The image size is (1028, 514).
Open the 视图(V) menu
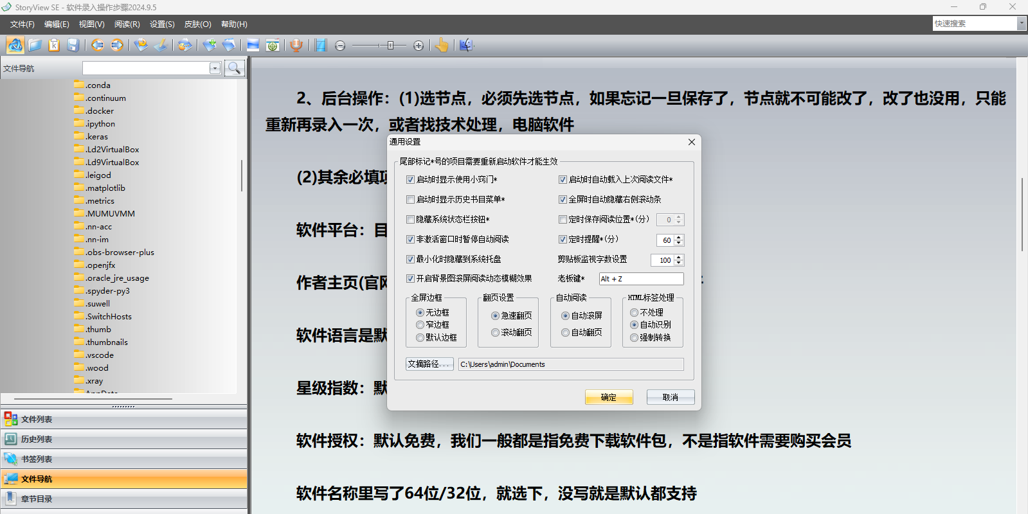coord(91,24)
